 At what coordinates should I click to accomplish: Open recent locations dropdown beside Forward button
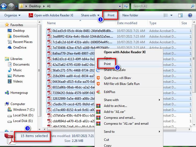click(16, 6)
